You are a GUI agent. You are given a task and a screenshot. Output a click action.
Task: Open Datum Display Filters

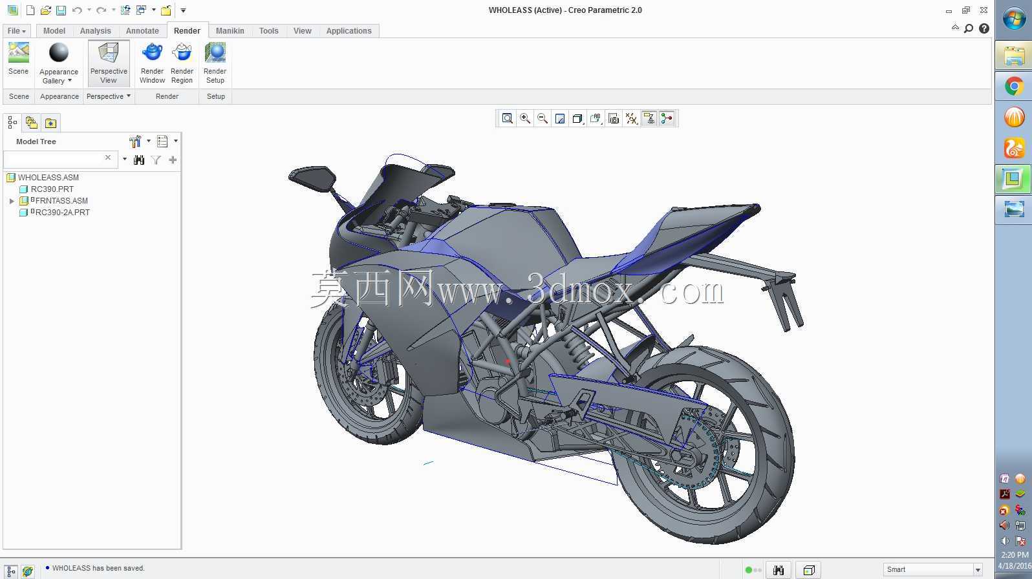[631, 118]
